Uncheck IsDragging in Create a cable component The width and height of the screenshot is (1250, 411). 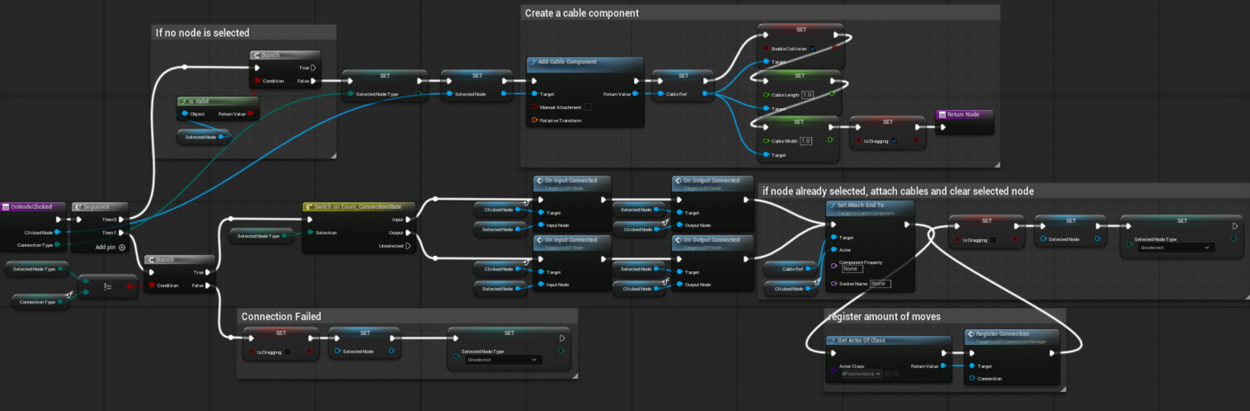pos(894,141)
